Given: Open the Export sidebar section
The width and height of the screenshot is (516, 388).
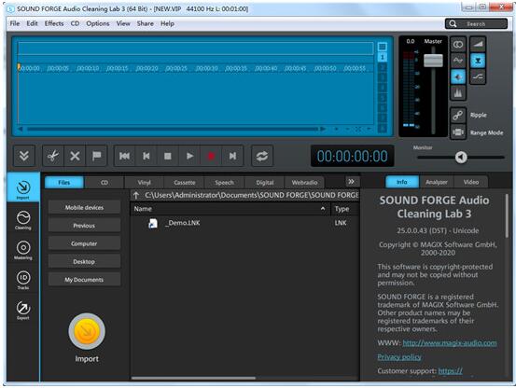Looking at the screenshot, I should [x=23, y=310].
